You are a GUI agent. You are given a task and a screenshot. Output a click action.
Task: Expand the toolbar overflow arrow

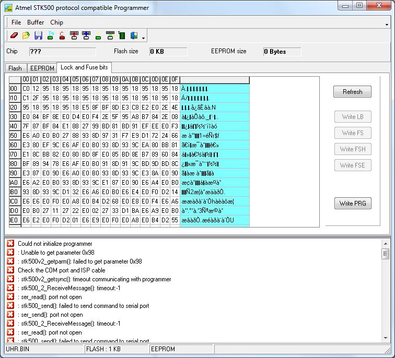(143, 38)
